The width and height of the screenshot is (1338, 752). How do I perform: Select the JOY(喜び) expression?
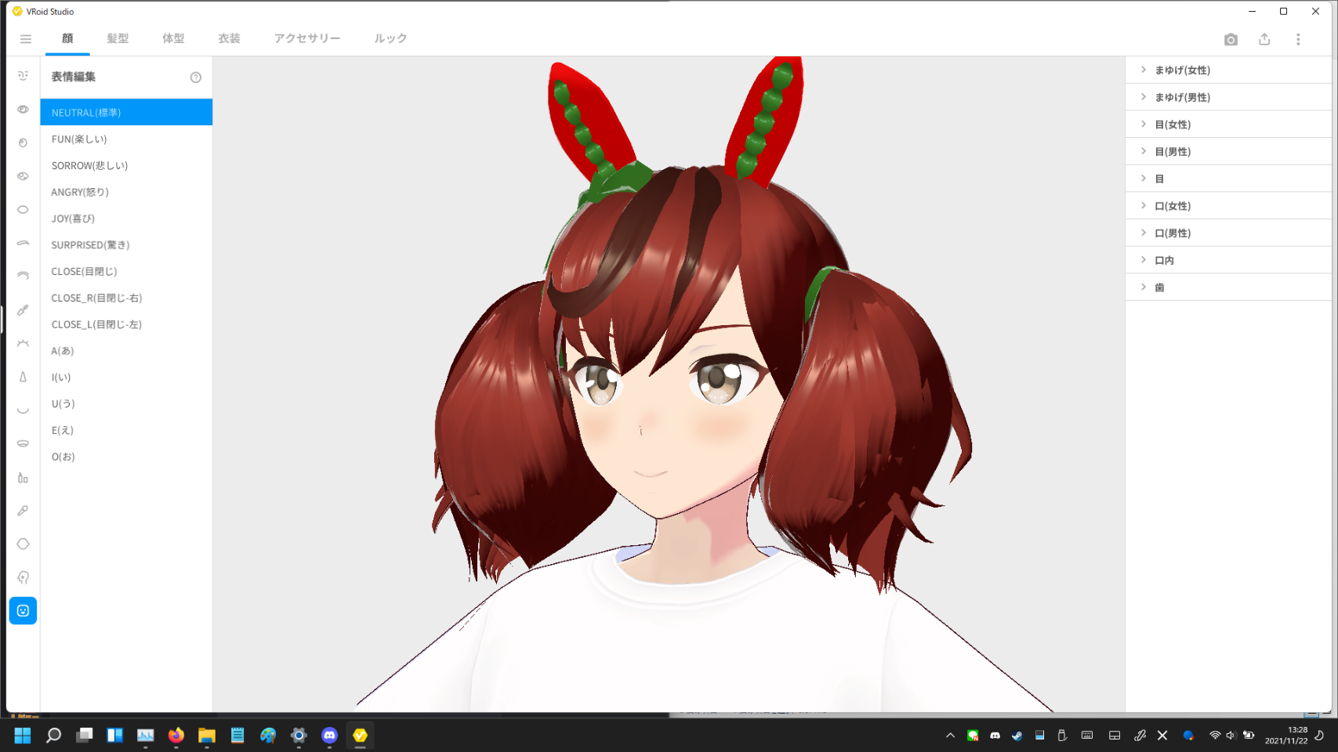click(x=126, y=219)
